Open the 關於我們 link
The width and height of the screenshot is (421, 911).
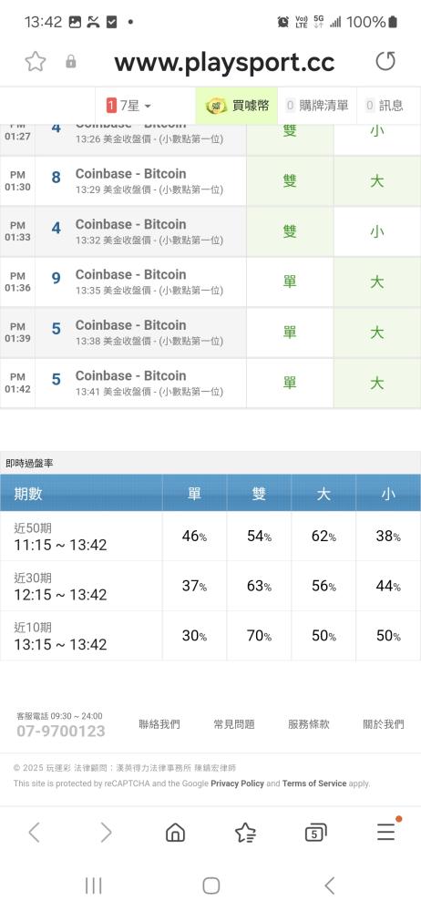click(x=384, y=724)
